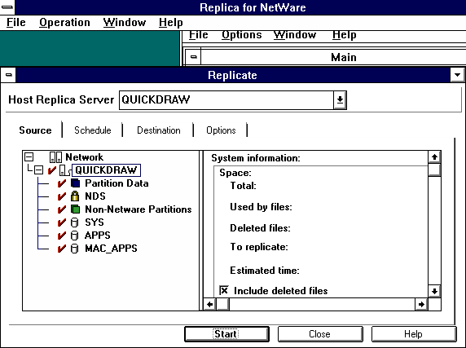Viewport: 466px width, 348px height.
Task: Open the Help menu of Replica for NetWare
Action: (170, 22)
